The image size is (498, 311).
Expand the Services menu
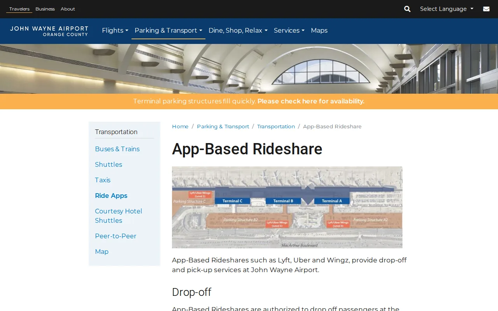(289, 30)
